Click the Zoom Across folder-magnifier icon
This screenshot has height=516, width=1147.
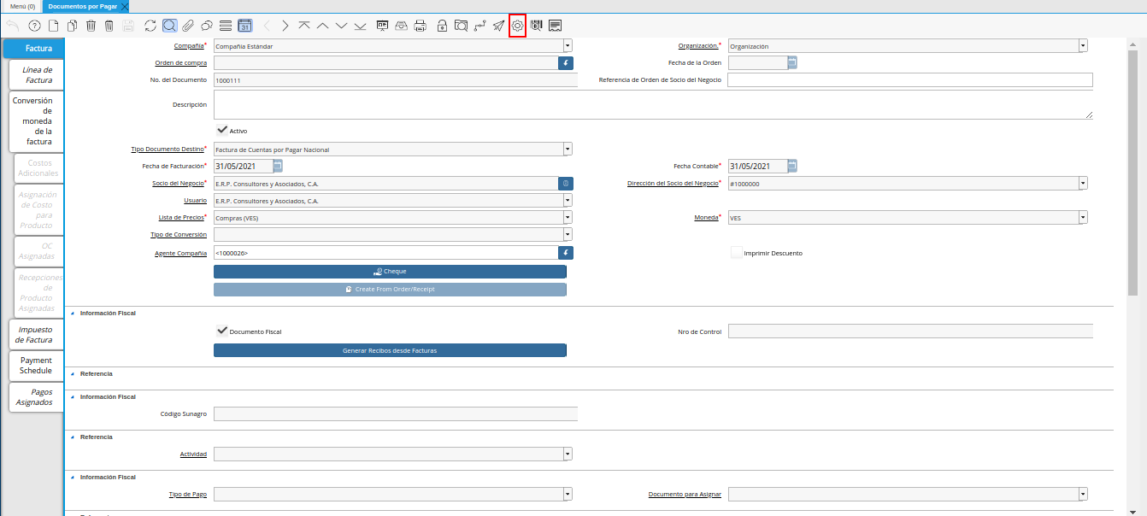pyautogui.click(x=461, y=26)
